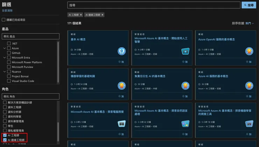The image size is (259, 147).
Task: Click the trophy icon on 探索機器學習的視覺工具 card
Action: 249,124
